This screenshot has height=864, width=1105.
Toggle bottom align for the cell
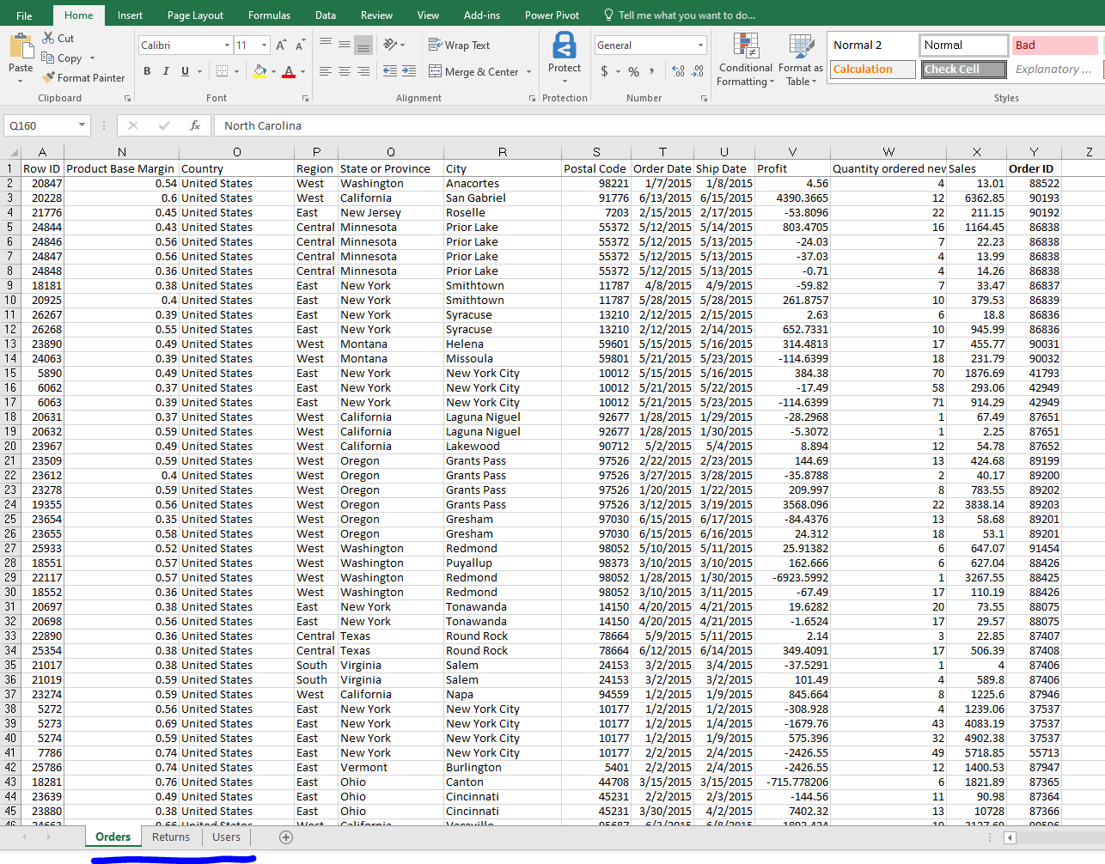click(x=363, y=44)
